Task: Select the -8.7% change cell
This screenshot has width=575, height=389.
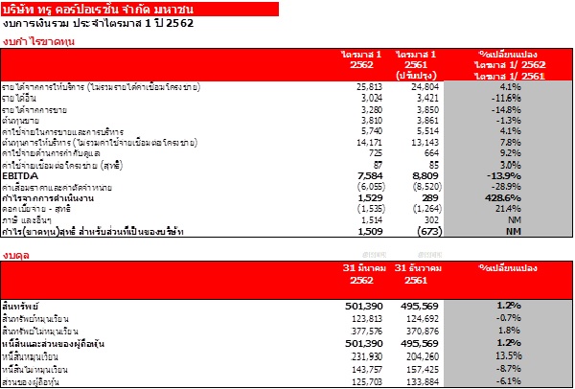Action: coord(508,369)
